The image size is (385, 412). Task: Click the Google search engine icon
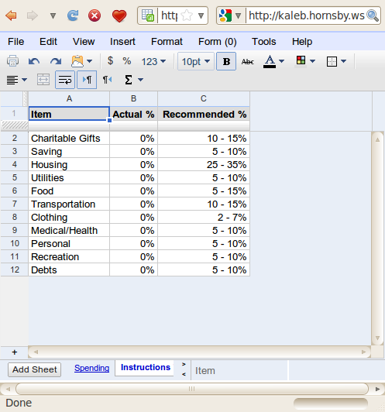click(x=225, y=15)
